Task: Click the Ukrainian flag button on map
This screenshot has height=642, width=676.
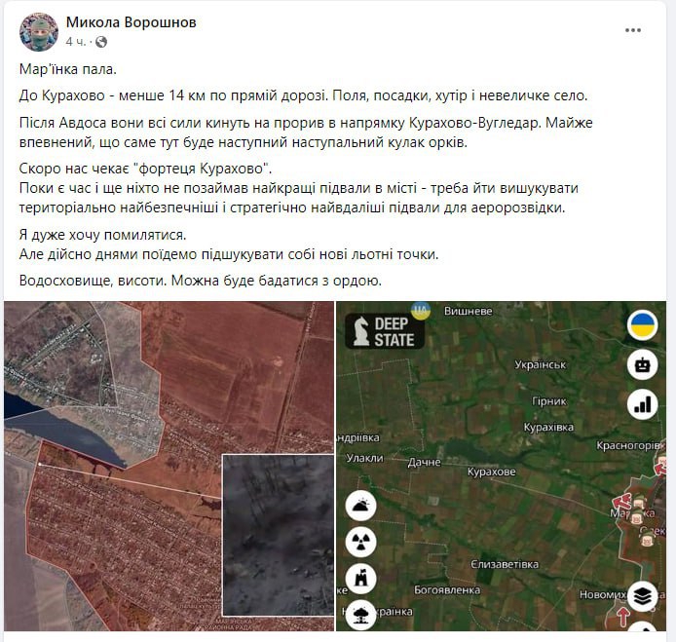Action: 642,324
